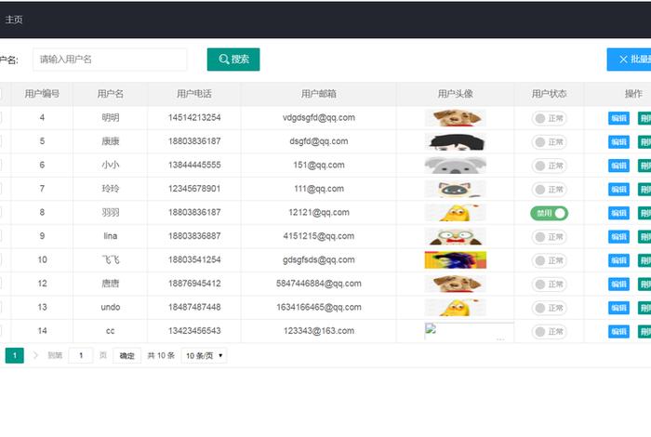Open dog avatar of user 唐唐

point(456,284)
